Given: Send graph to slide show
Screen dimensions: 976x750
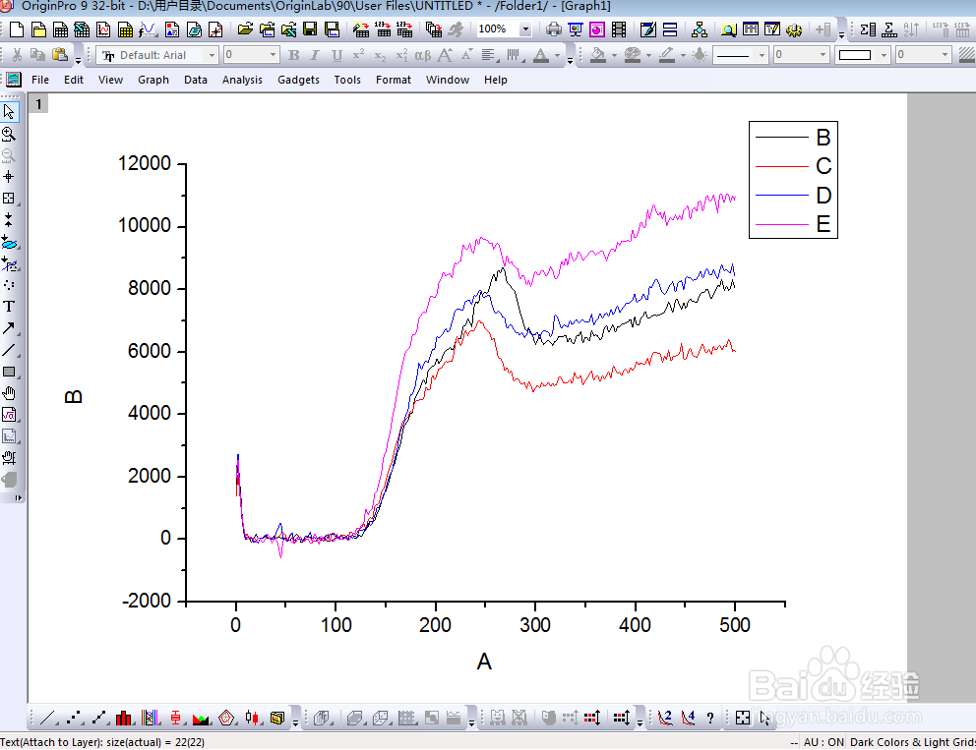Looking at the screenshot, I should click(576, 29).
